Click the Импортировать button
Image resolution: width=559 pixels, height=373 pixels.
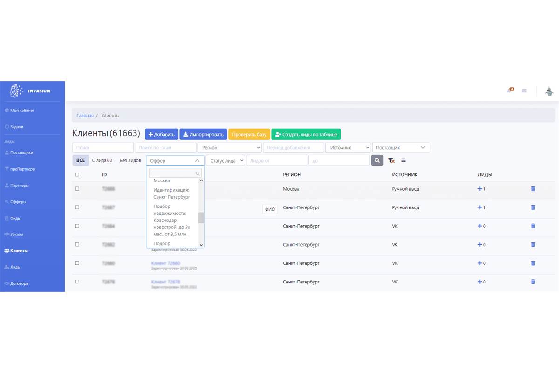[x=203, y=134]
